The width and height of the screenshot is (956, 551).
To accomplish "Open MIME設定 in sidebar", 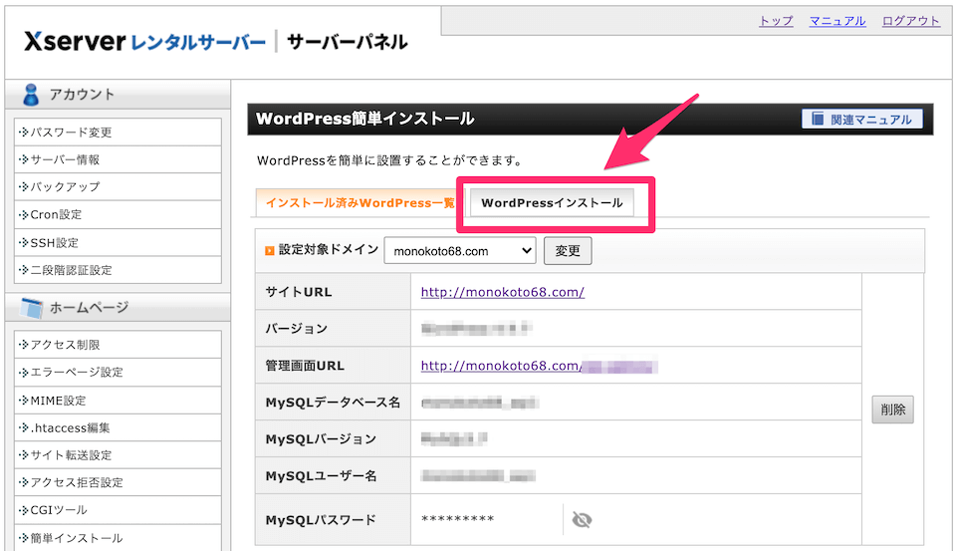I will 118,401.
